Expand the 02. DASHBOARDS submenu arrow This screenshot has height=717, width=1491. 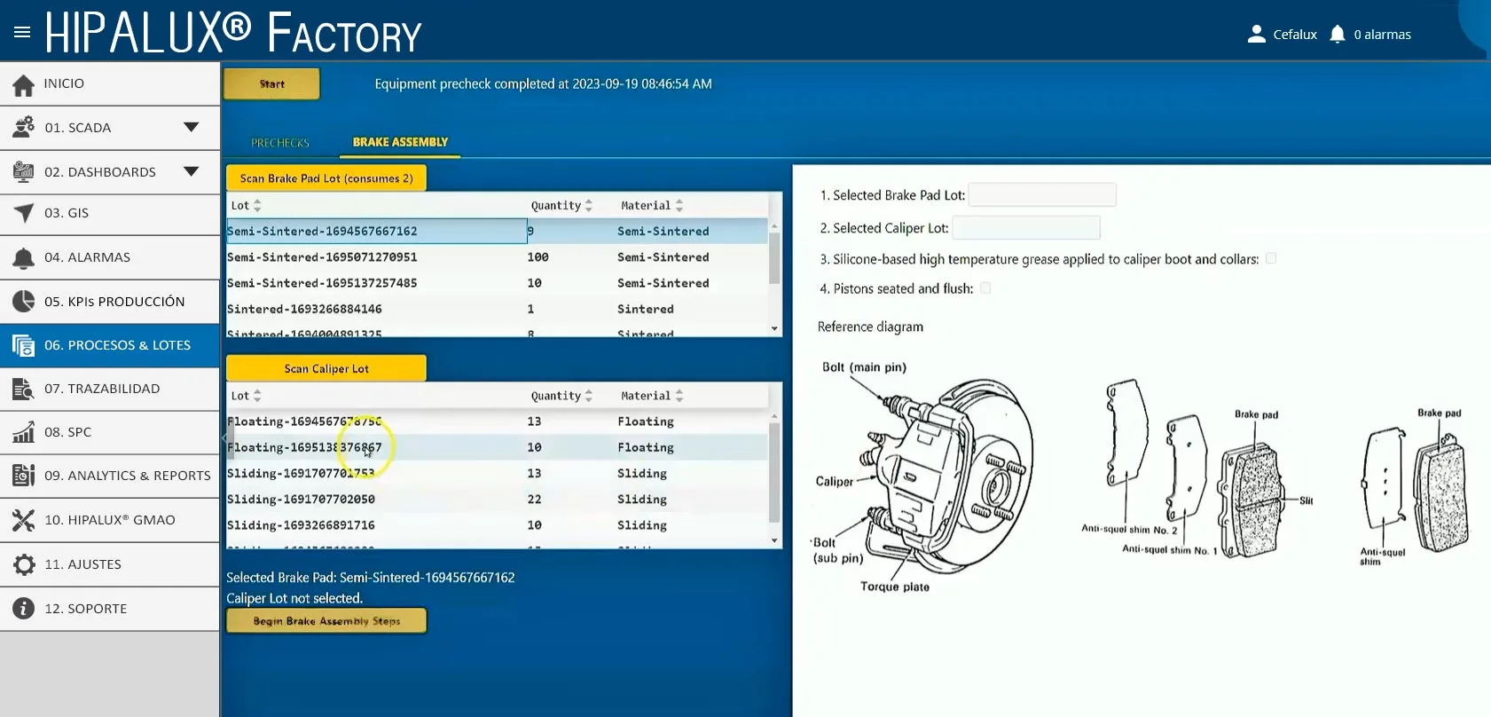(191, 171)
